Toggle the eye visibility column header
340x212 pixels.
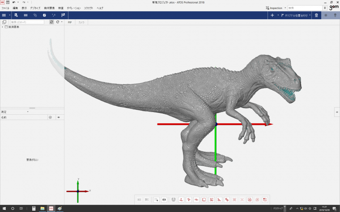click(x=58, y=117)
